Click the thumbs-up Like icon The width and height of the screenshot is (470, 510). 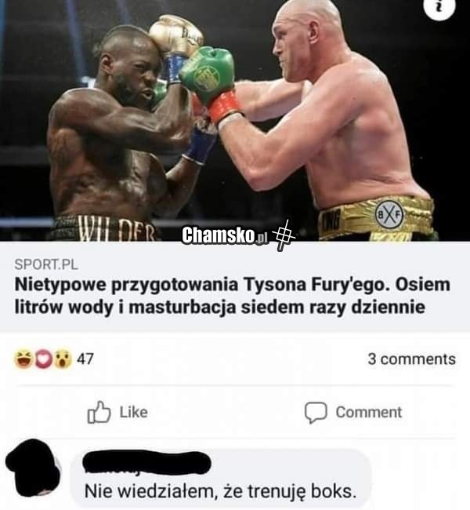tap(99, 412)
